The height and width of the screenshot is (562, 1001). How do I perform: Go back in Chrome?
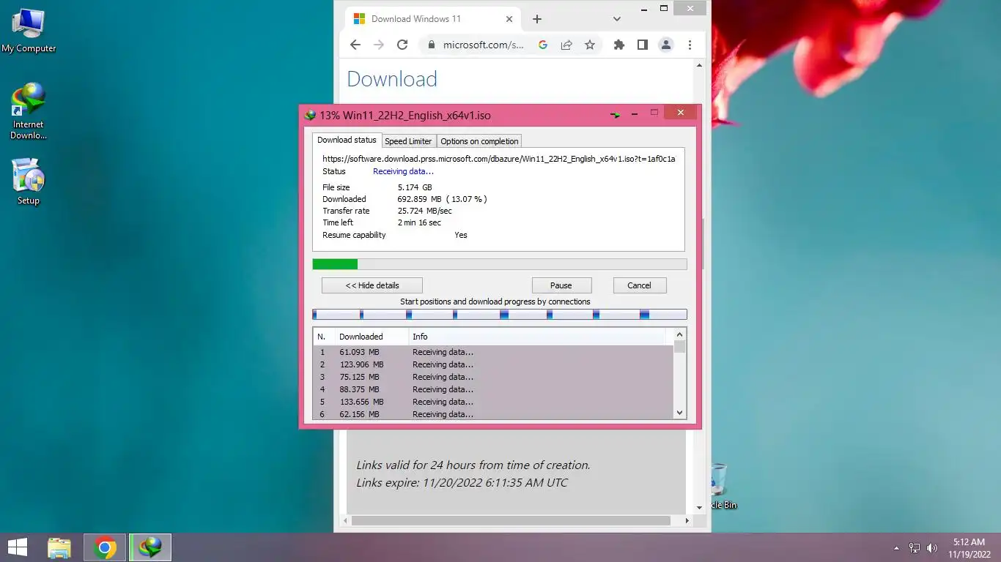355,45
